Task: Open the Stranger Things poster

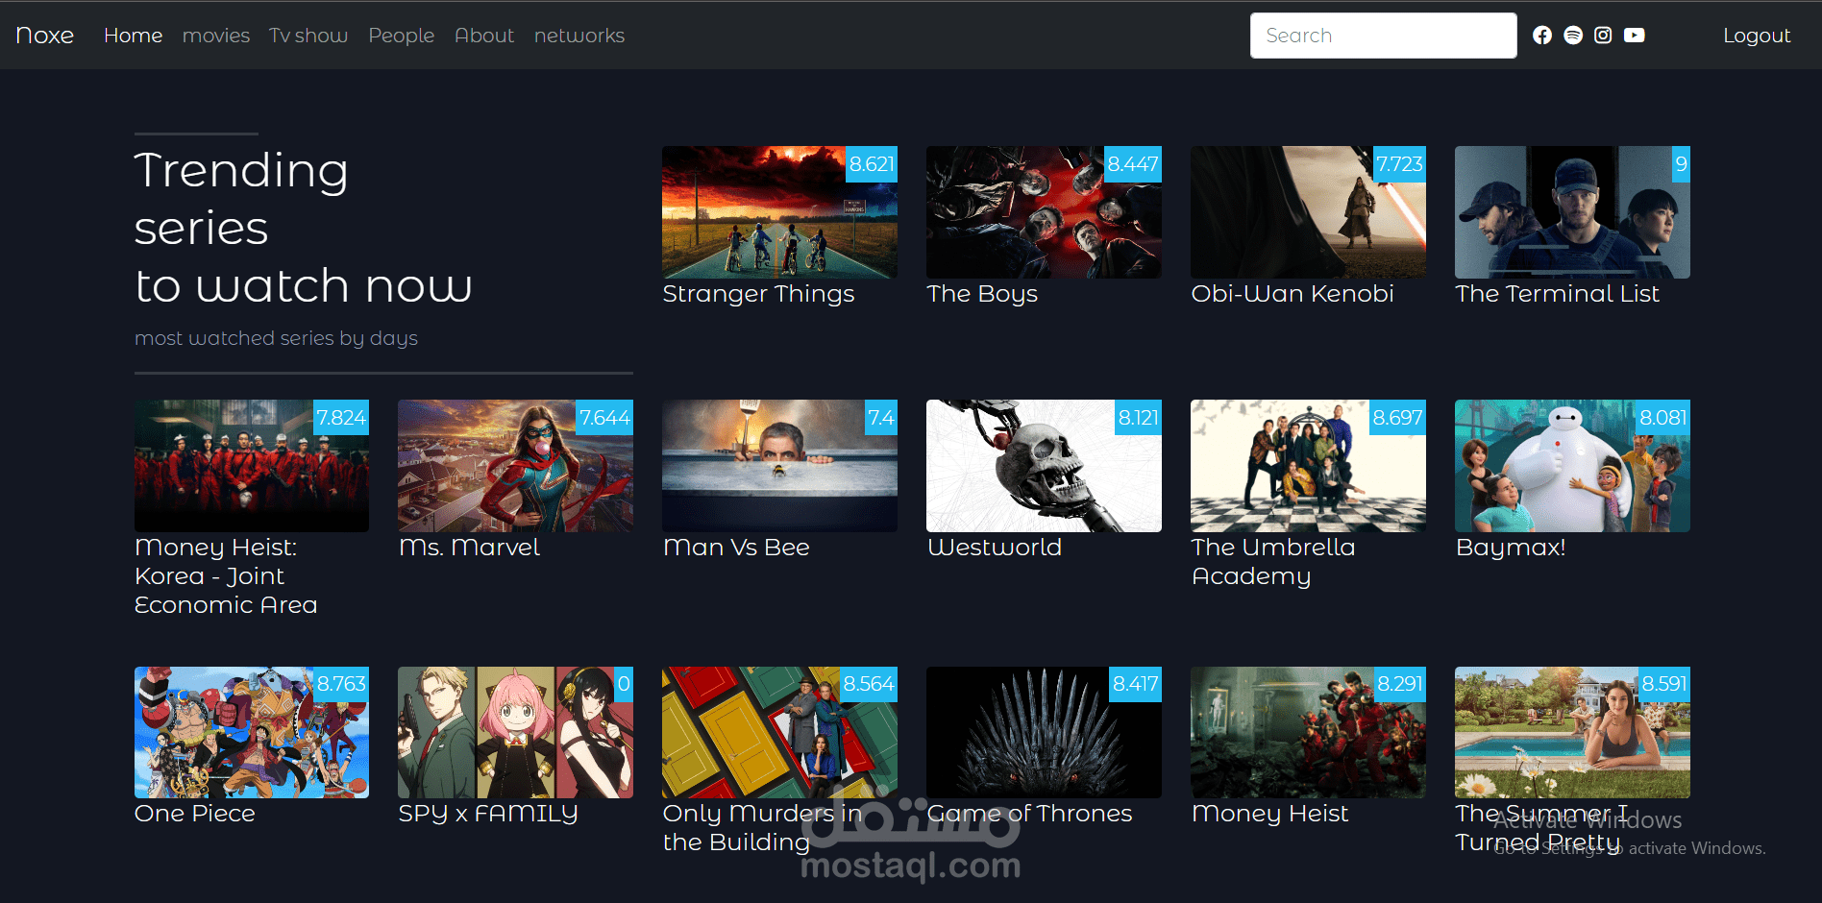Action: pos(779,212)
